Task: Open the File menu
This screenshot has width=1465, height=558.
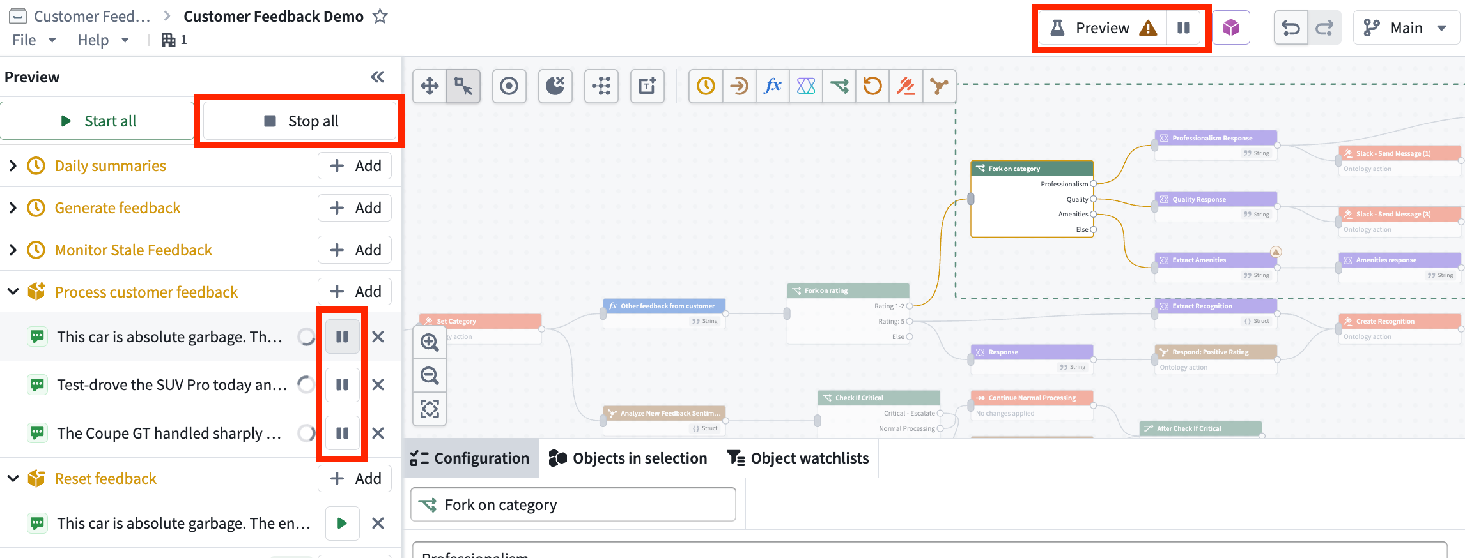Action: point(34,40)
